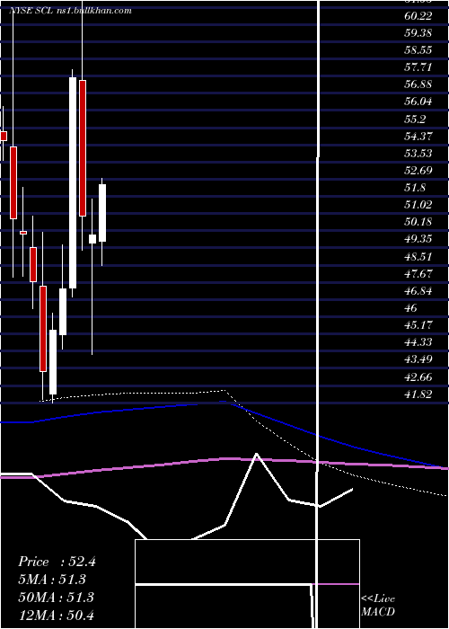Click the 56.04 price axis label

(418, 102)
